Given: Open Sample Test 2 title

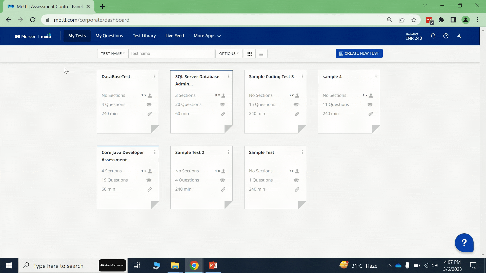Looking at the screenshot, I should coord(190,152).
